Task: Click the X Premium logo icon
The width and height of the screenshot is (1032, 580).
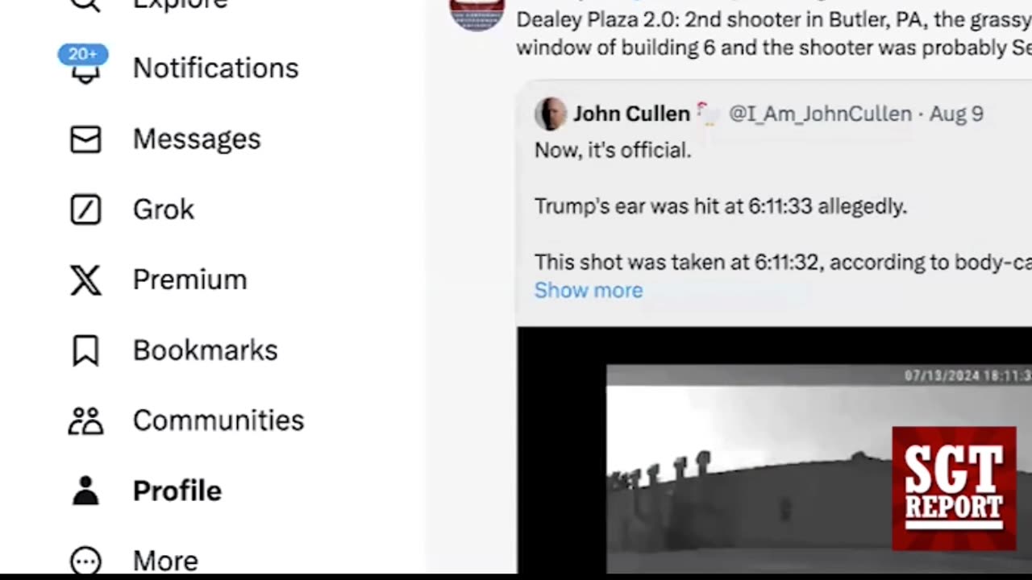Action: tap(85, 280)
